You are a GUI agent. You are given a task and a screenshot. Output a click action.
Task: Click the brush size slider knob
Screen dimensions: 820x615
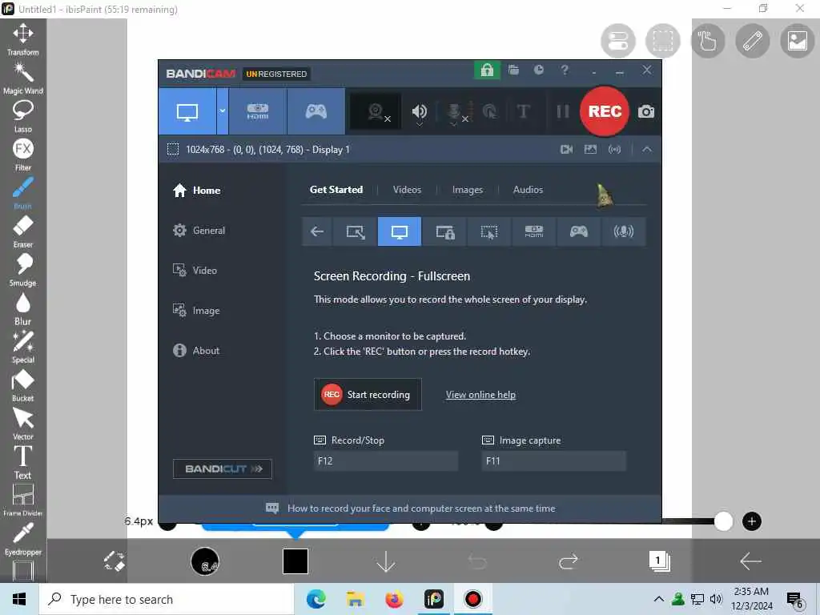tap(723, 521)
